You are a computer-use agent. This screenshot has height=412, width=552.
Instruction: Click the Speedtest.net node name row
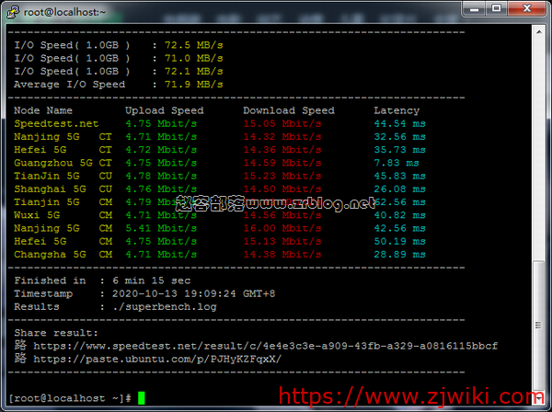[56, 123]
